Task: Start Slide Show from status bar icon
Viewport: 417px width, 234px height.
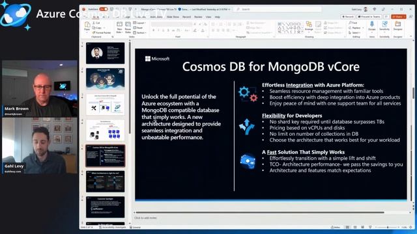Action: tap(370, 227)
